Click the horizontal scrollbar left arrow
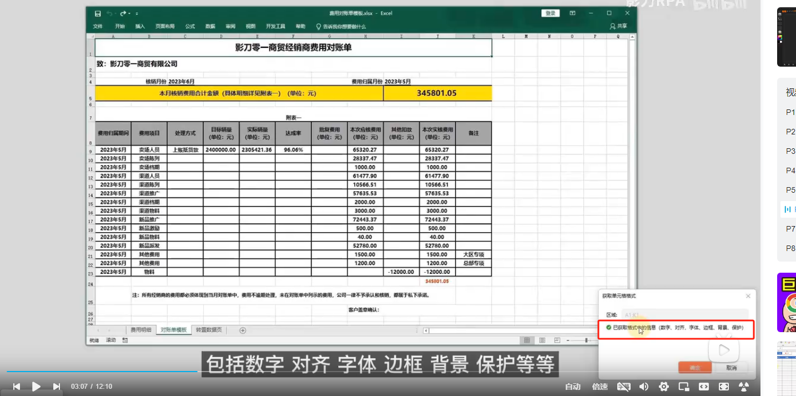This screenshot has width=796, height=396. (426, 330)
